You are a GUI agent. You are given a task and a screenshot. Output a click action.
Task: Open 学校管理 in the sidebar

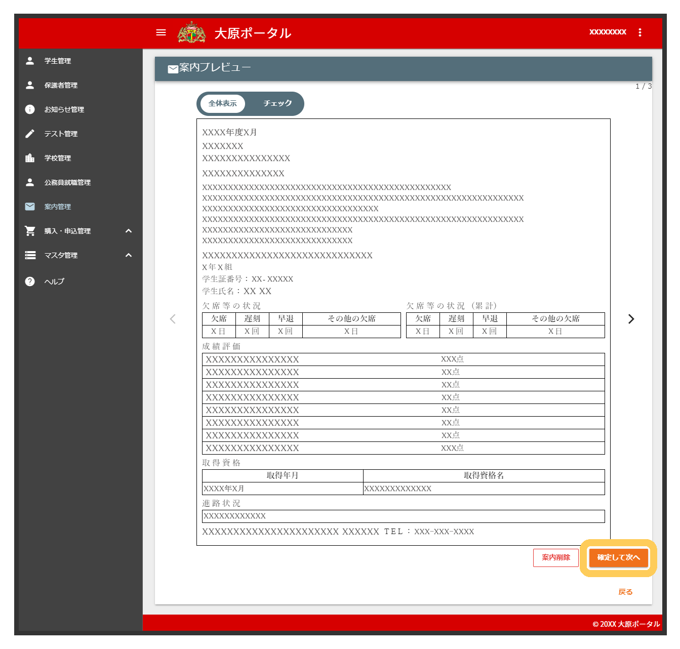81,158
